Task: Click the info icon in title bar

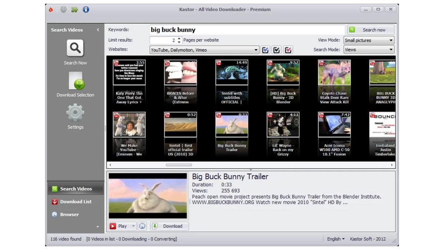Action: [86, 10]
